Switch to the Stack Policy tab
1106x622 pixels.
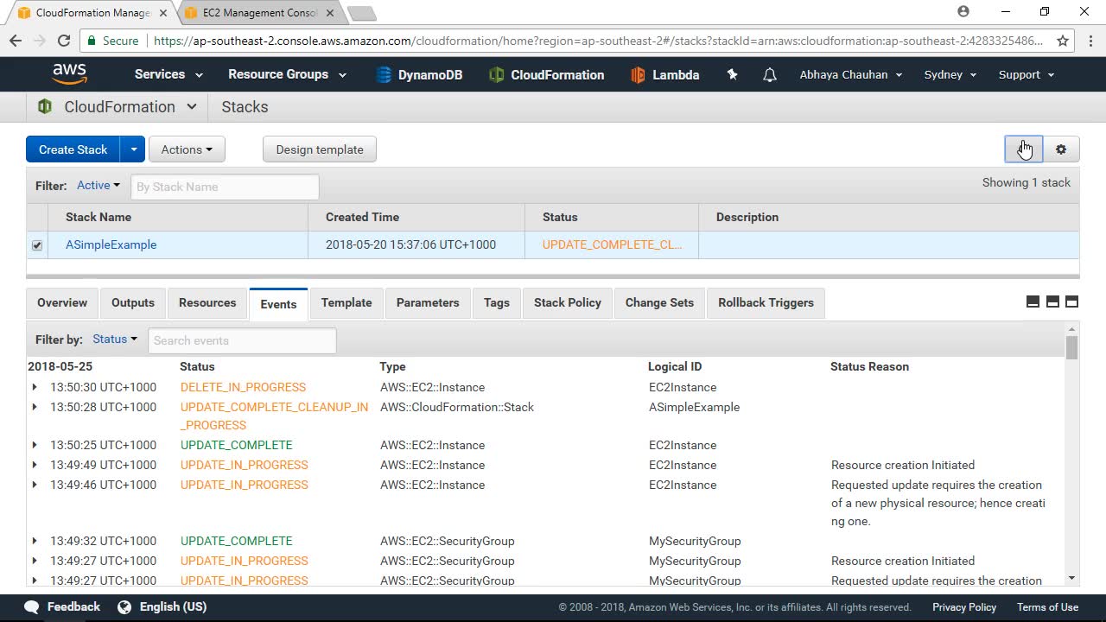click(x=568, y=303)
